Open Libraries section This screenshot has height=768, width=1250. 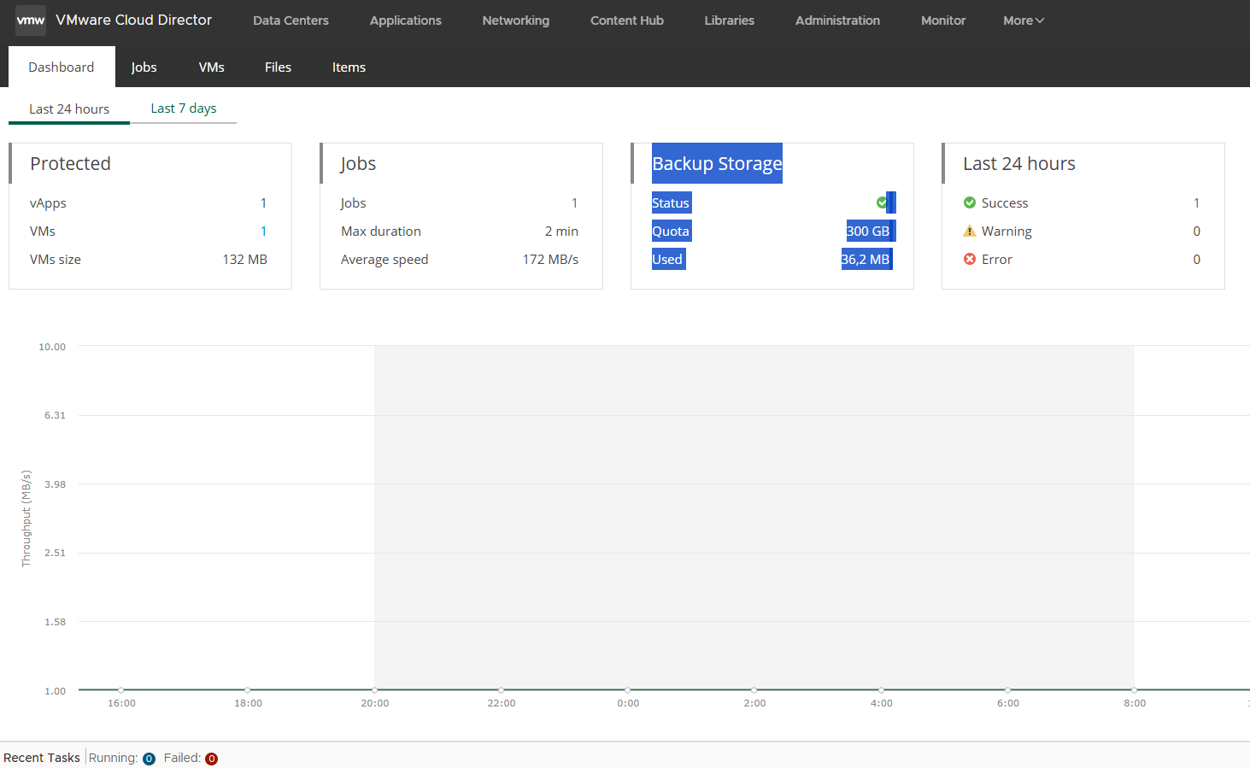730,21
